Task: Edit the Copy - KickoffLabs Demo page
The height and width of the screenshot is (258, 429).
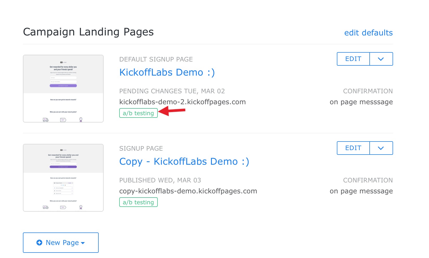Action: [353, 148]
